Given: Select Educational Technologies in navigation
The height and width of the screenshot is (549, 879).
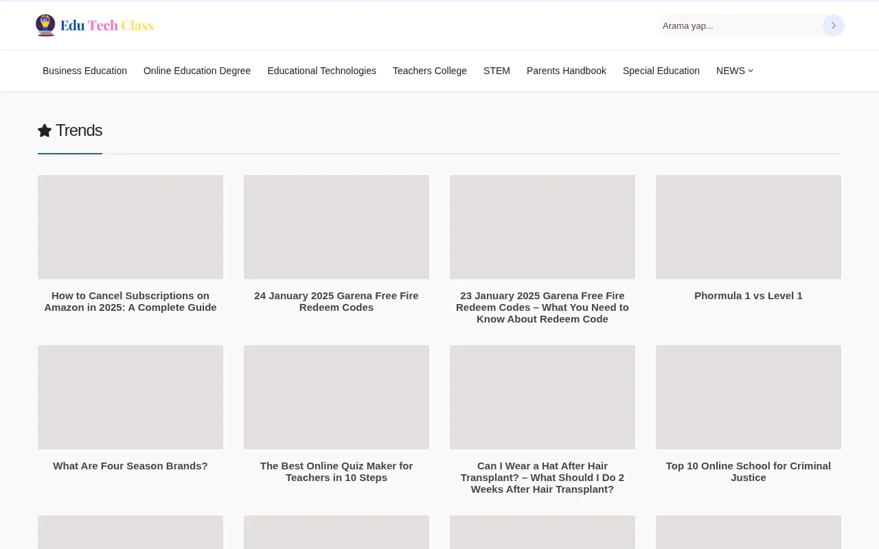Looking at the screenshot, I should point(321,71).
